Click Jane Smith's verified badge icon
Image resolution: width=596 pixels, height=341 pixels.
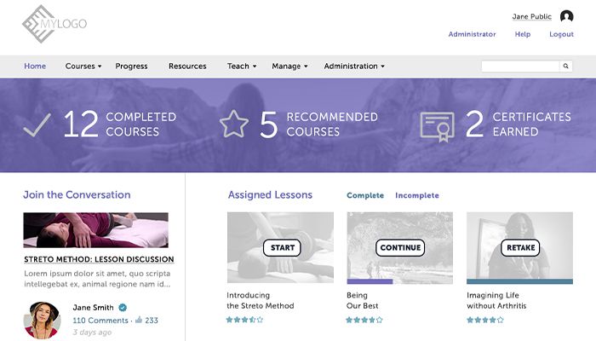tap(123, 307)
